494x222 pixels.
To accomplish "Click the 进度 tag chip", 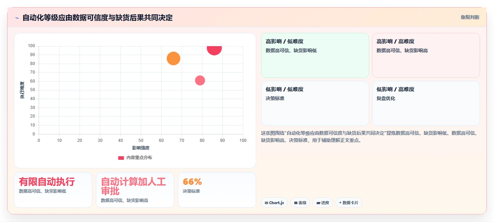I will point(322,203).
